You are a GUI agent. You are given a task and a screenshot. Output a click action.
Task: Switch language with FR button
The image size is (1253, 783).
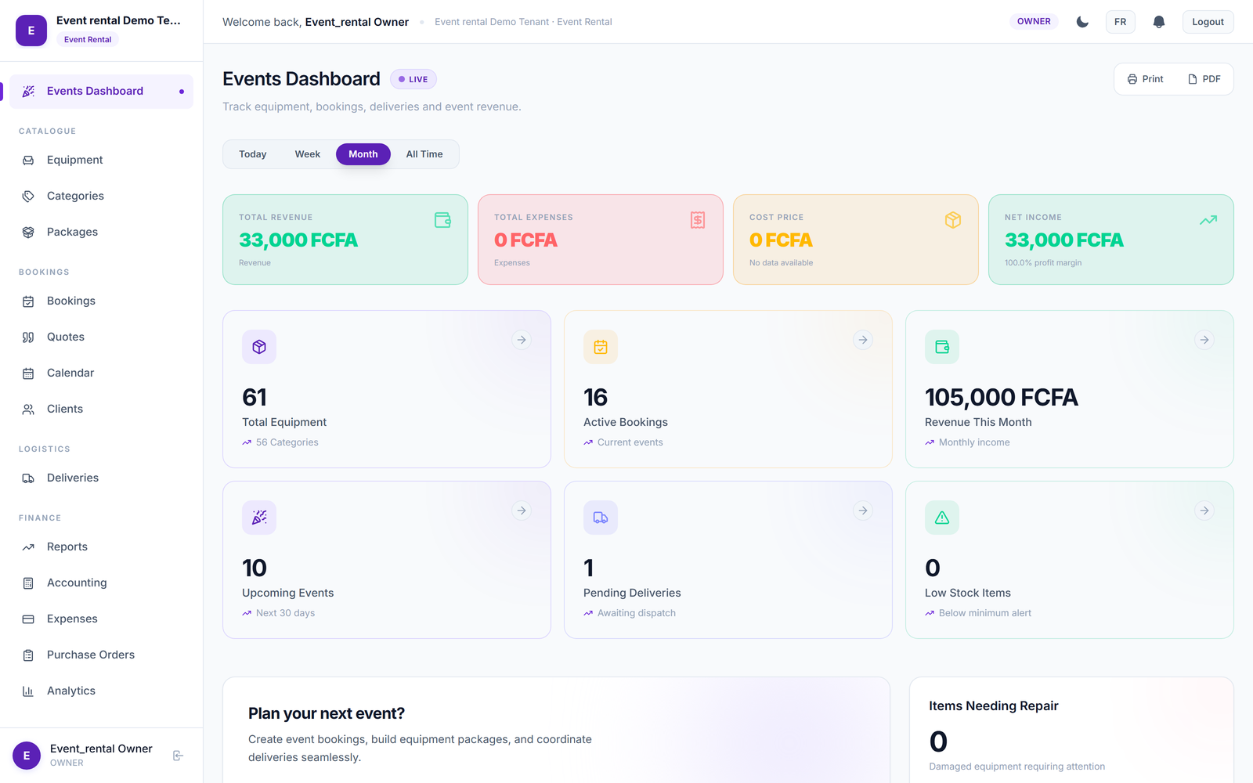(1121, 22)
